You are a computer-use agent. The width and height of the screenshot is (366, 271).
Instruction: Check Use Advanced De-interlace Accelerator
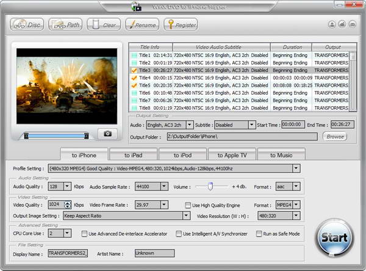point(84,233)
